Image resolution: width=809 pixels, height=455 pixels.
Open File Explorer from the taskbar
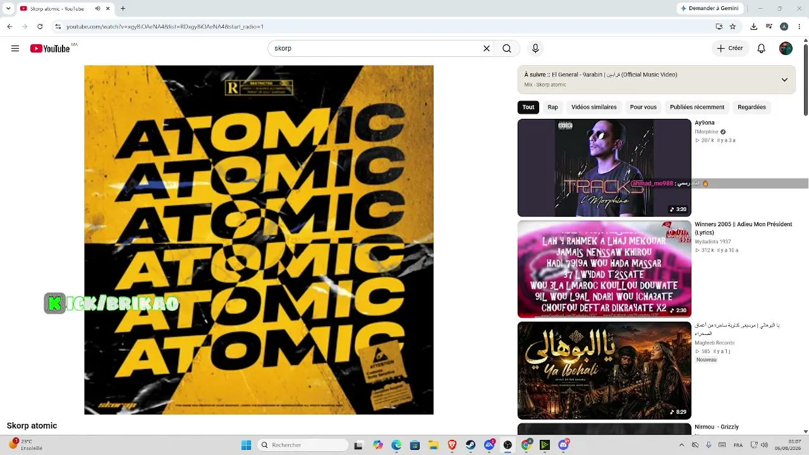(434, 445)
